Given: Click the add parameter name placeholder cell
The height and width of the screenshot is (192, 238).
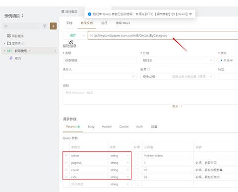Looking at the screenshot, I should click(x=88, y=184).
